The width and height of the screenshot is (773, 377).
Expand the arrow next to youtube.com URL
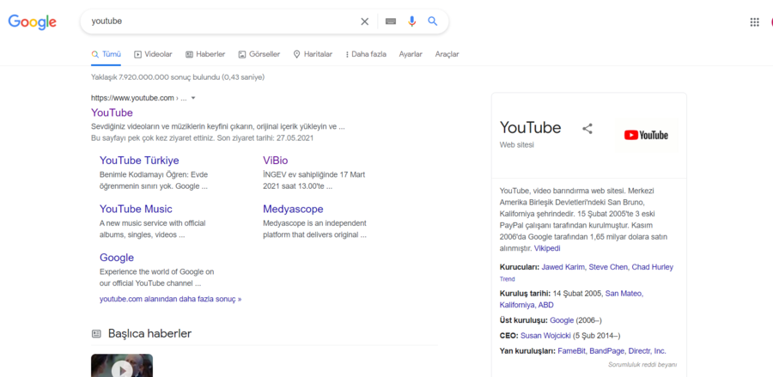click(x=193, y=98)
